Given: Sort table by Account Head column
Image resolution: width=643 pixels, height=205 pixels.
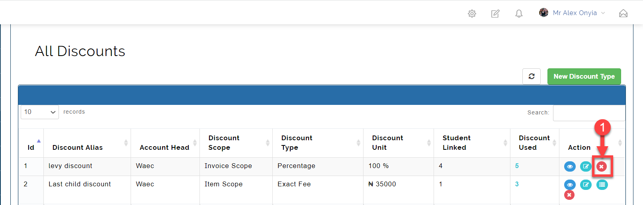Looking at the screenshot, I should pyautogui.click(x=165, y=143).
